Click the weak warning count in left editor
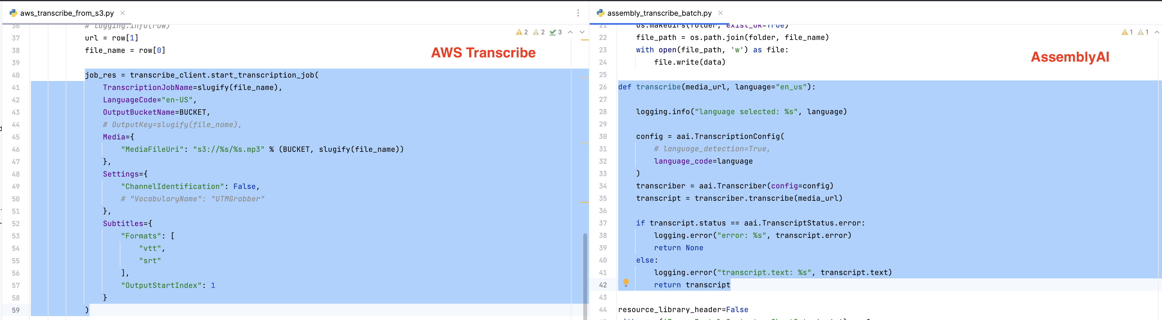Image resolution: width=1162 pixels, height=320 pixels. pos(539,32)
